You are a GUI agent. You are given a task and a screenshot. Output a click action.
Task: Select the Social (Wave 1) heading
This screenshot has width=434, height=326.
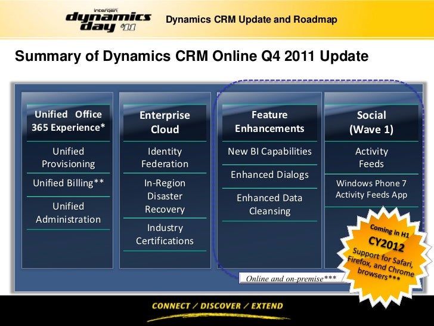point(371,122)
